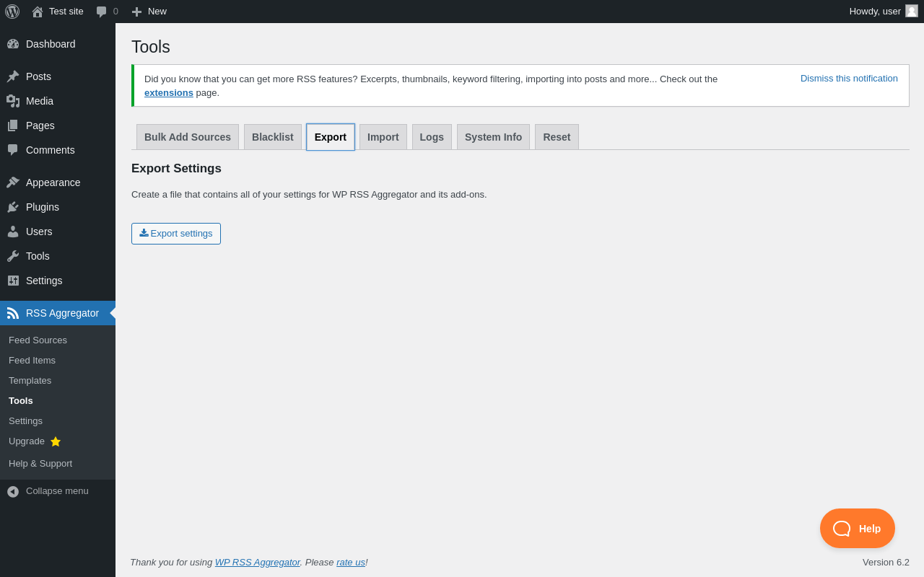
Task: Open the Media label
Action: coord(40,101)
